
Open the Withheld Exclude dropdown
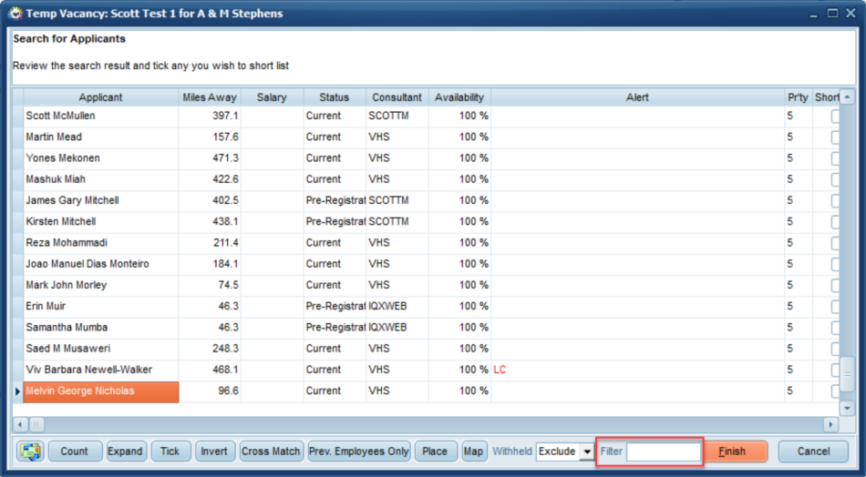pos(586,452)
